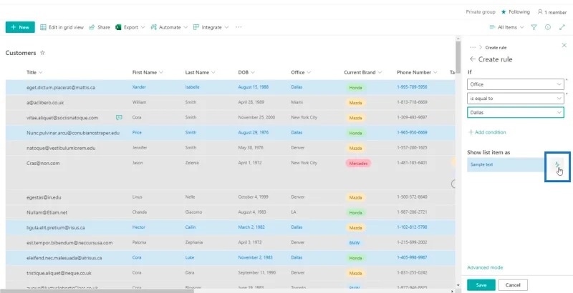Click the breadcrumb ellipsis in the rule panel
This screenshot has width=573, height=293.
(473, 47)
